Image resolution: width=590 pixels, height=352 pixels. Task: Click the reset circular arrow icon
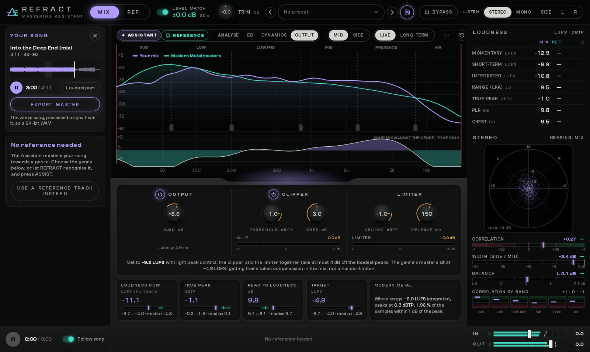click(462, 35)
